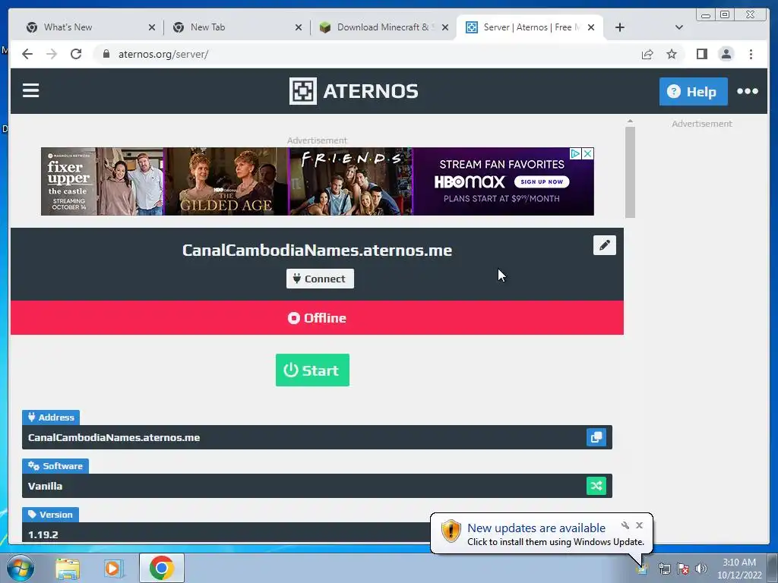This screenshot has width=778, height=583.
Task: Open a new browser tab
Action: (x=620, y=27)
